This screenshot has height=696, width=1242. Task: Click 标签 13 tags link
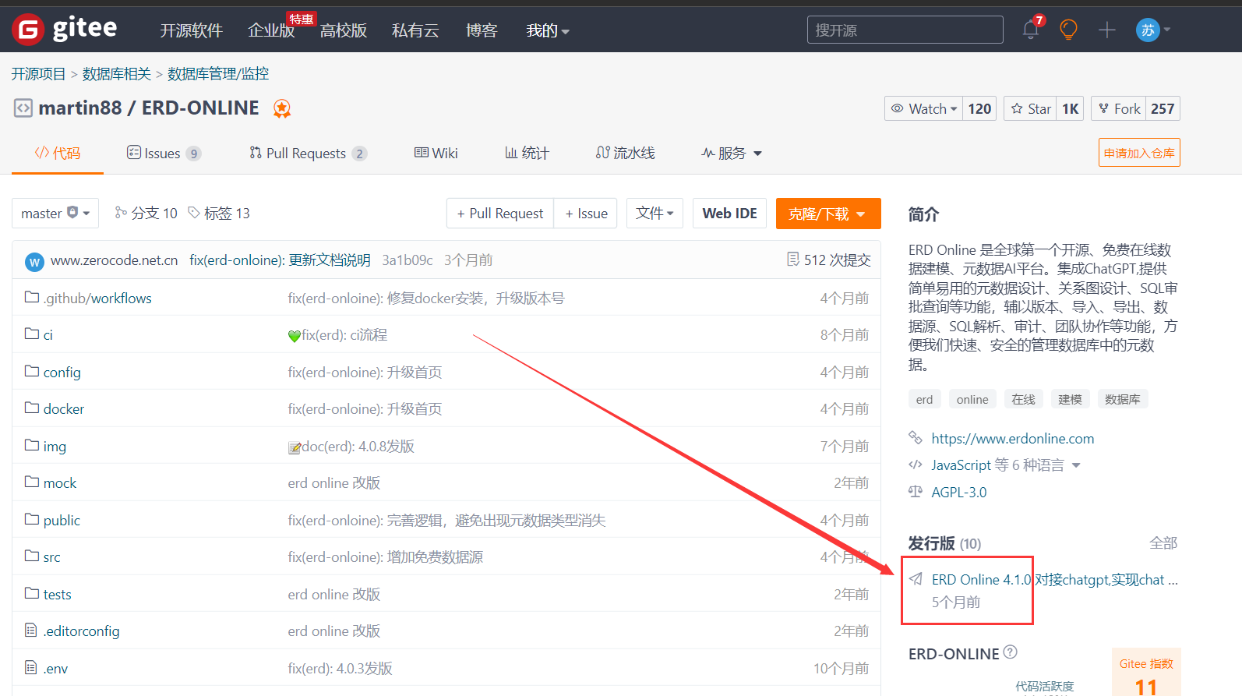(219, 213)
